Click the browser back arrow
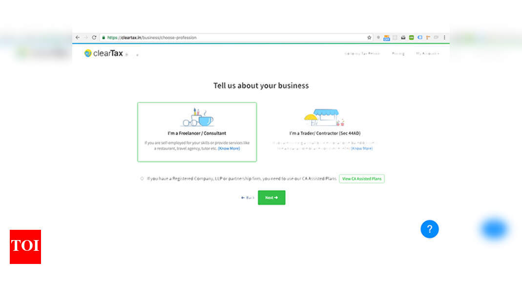Screen dimensions: 522x283 point(78,37)
